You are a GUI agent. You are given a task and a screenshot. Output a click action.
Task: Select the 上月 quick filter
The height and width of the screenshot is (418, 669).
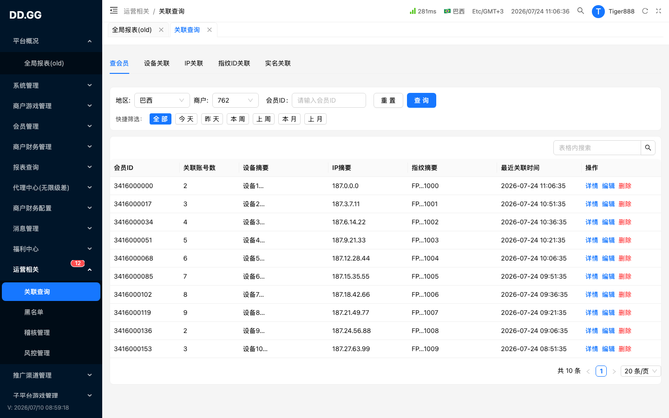(x=315, y=119)
